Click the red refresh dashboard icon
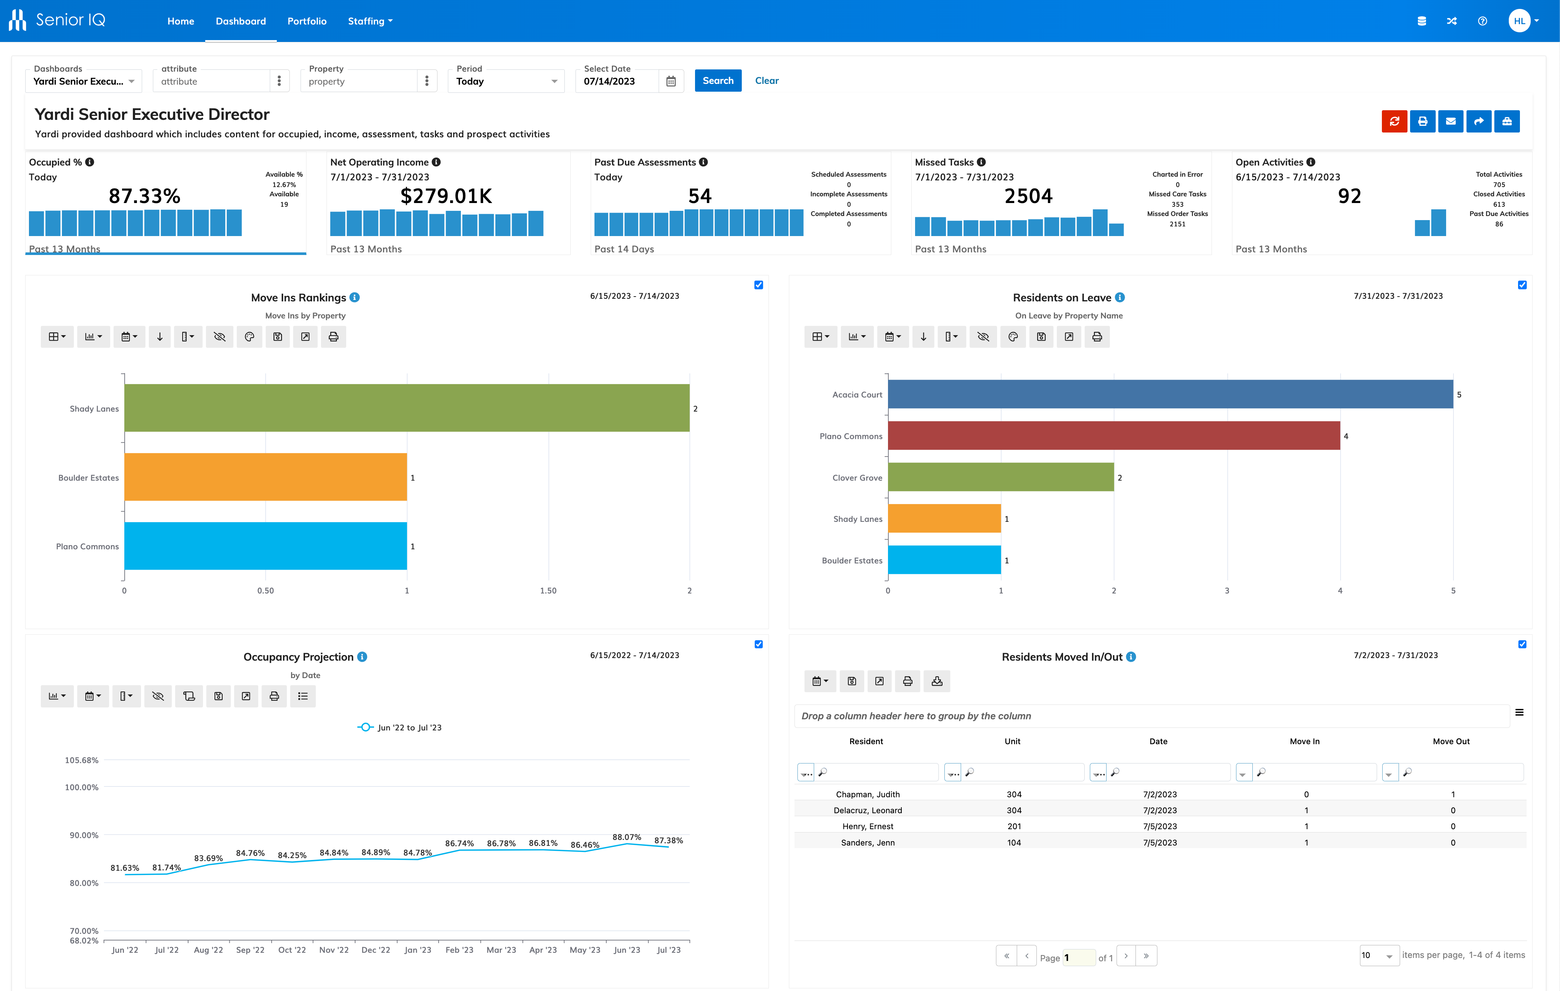This screenshot has width=1560, height=991. tap(1395, 121)
